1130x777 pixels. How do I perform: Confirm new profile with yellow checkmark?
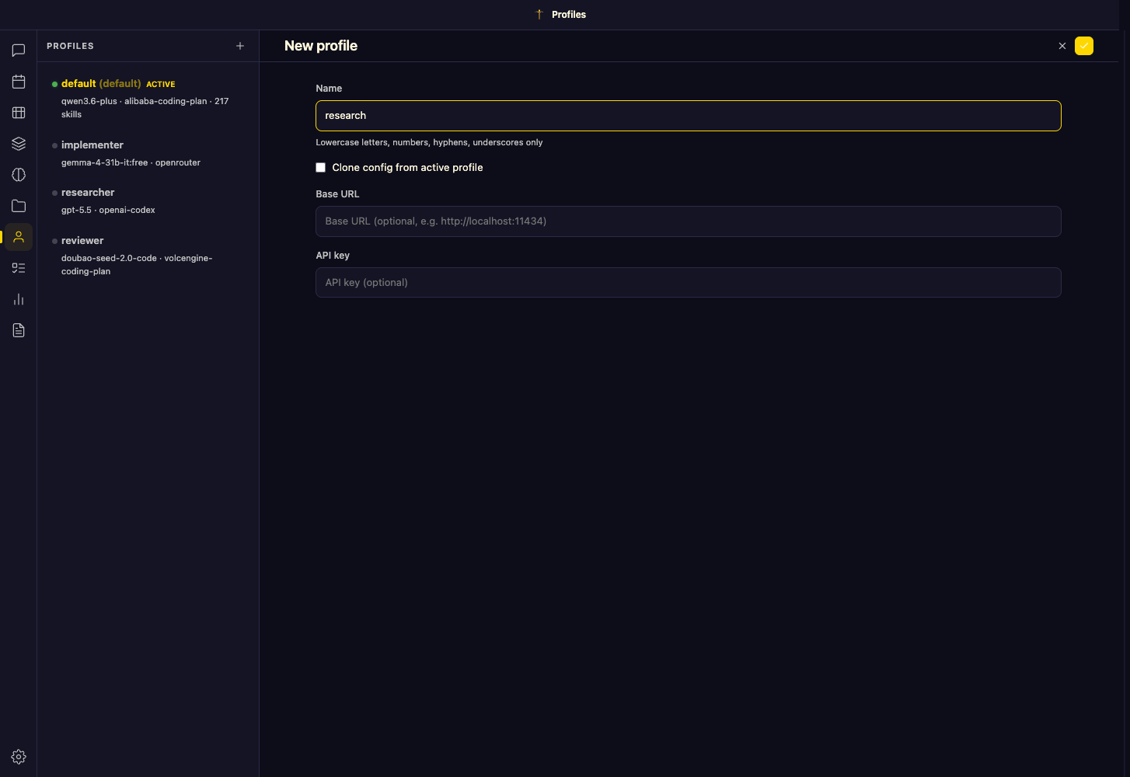[1084, 46]
